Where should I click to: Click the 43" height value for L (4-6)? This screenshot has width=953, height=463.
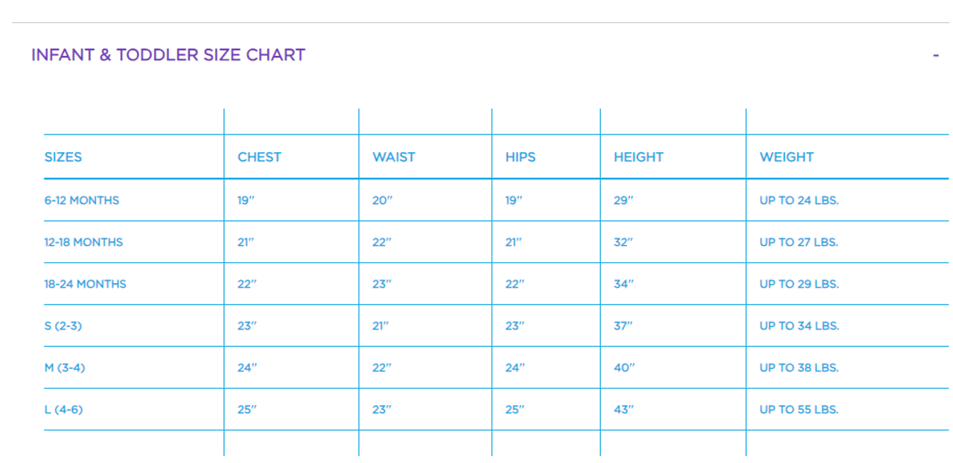pyautogui.click(x=623, y=409)
